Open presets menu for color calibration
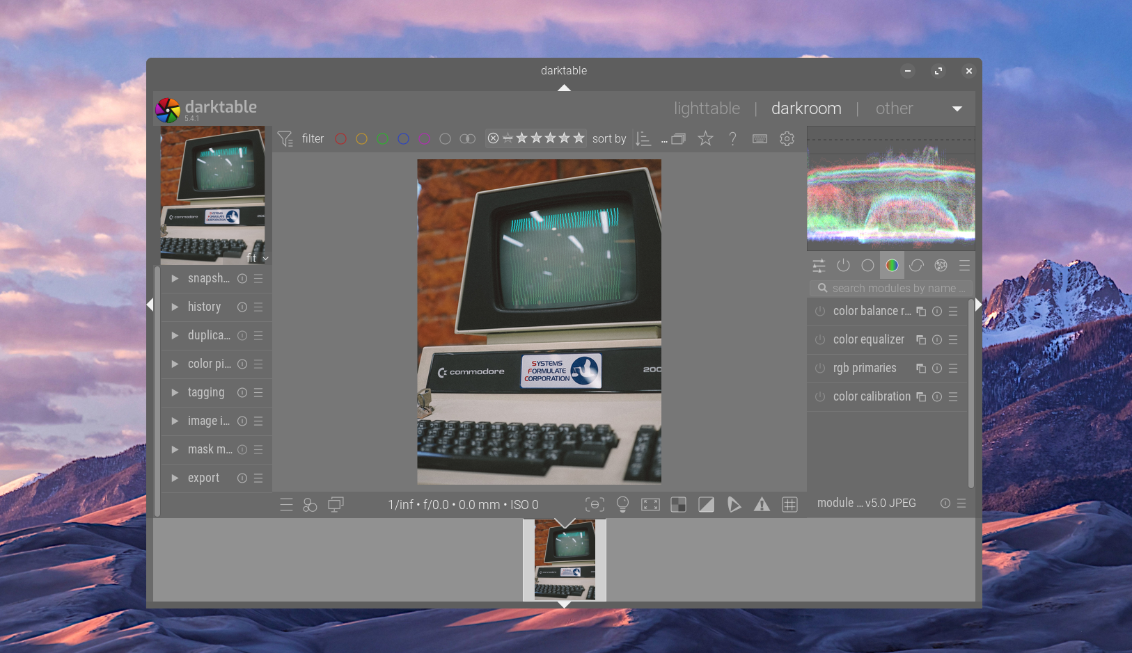1132x653 pixels. point(953,396)
